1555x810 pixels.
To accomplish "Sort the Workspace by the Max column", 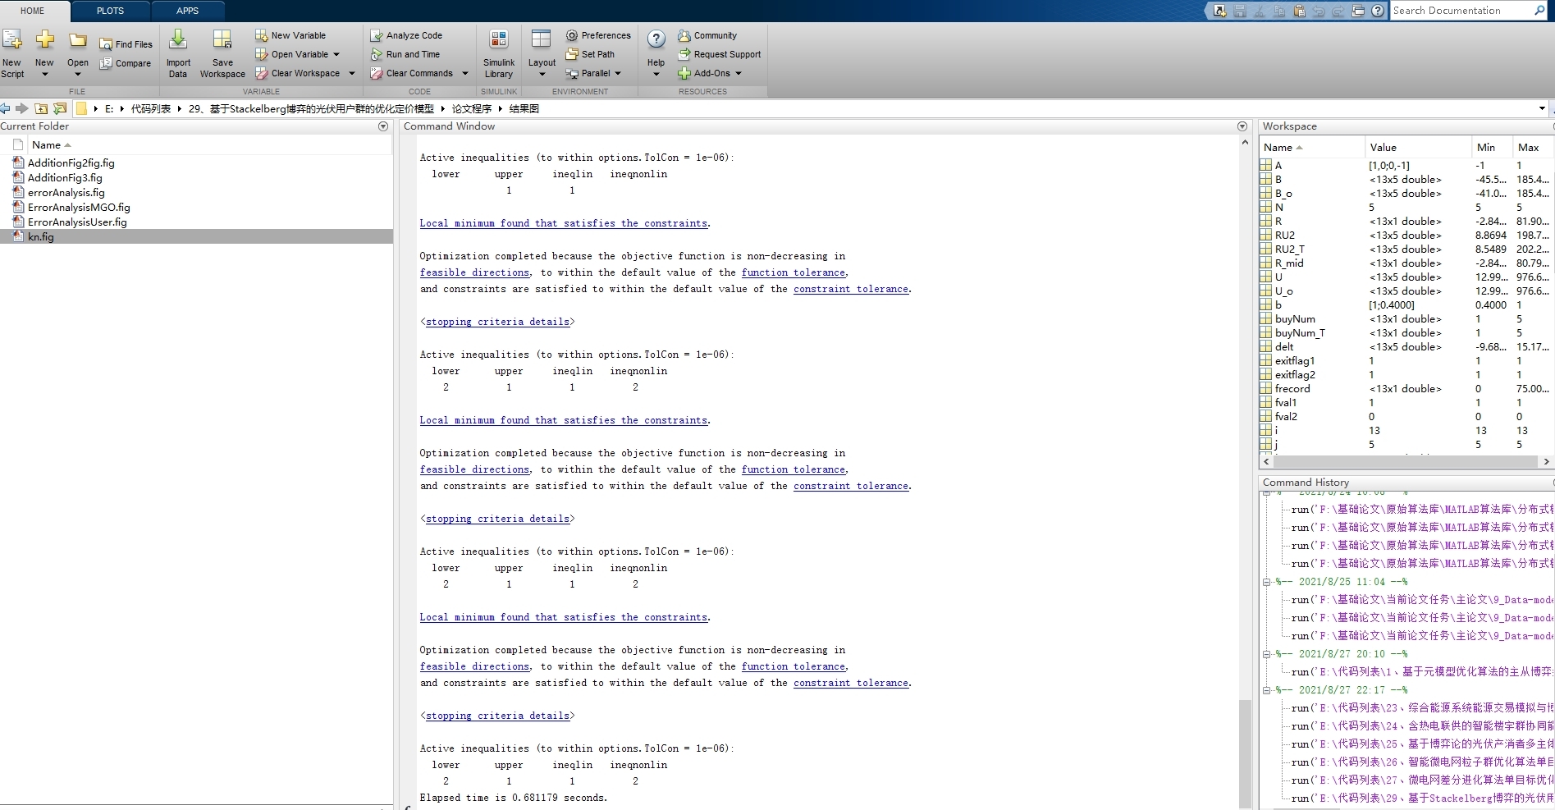I will click(x=1532, y=148).
